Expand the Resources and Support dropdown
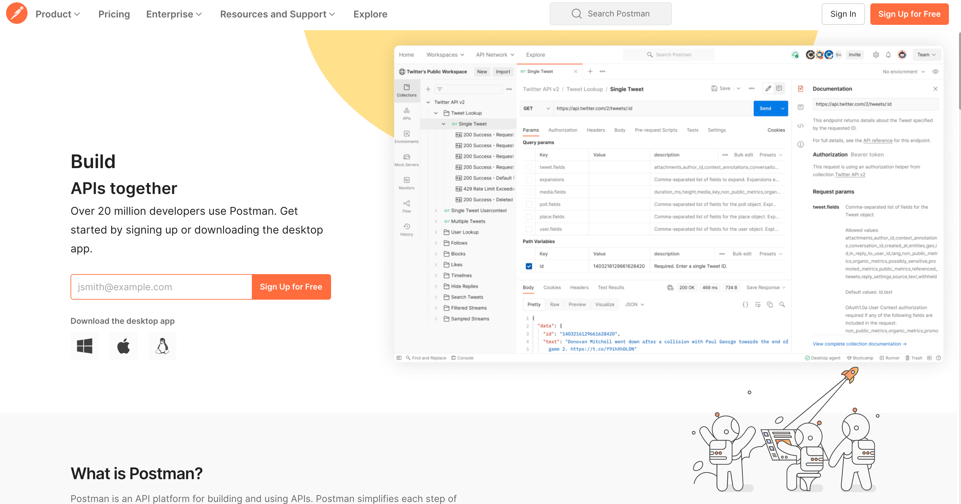961x504 pixels. coord(278,14)
